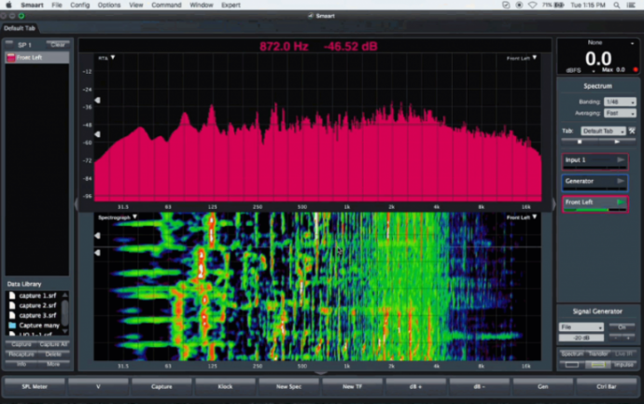Open the Config menu

pyautogui.click(x=80, y=5)
